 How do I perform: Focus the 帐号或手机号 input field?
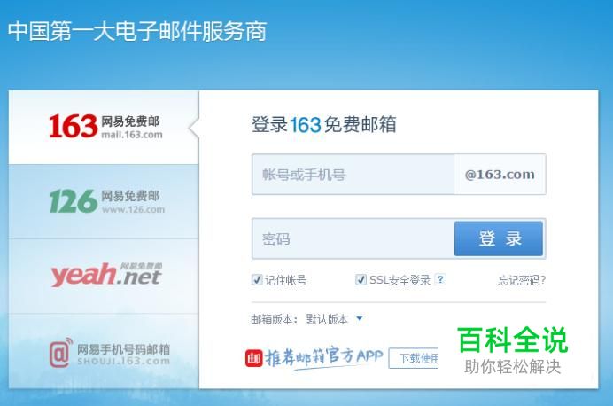[353, 175]
